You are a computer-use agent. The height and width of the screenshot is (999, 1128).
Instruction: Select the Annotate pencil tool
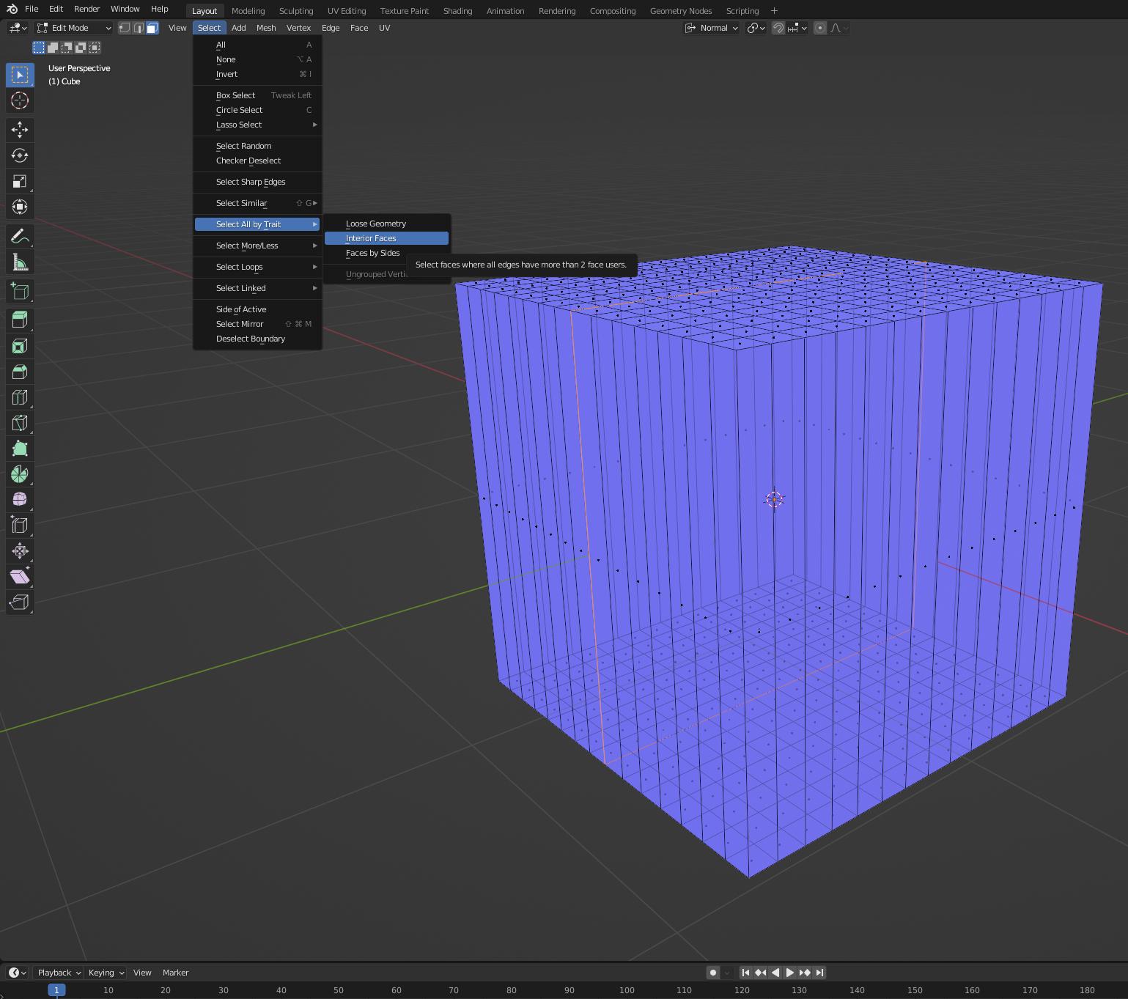(x=20, y=236)
